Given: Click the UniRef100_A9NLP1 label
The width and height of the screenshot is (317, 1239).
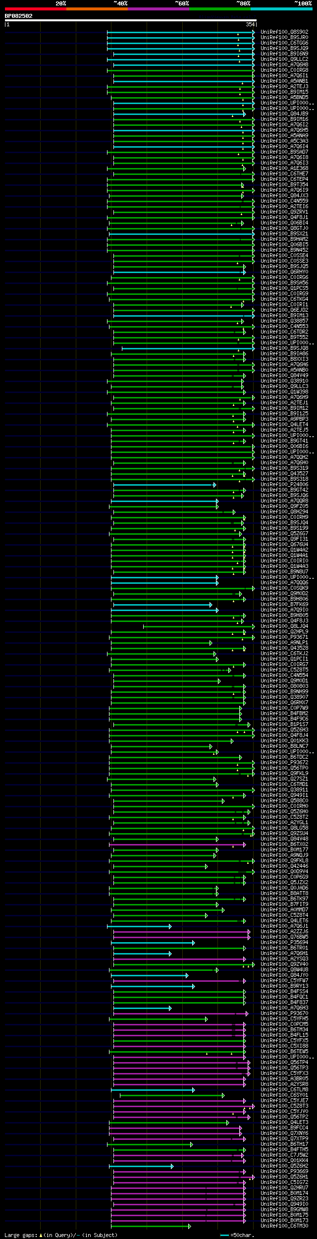Looking at the screenshot, I should point(284,643).
